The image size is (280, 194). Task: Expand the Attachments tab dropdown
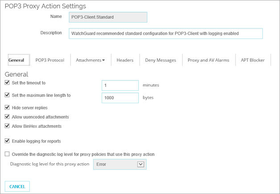(x=90, y=60)
